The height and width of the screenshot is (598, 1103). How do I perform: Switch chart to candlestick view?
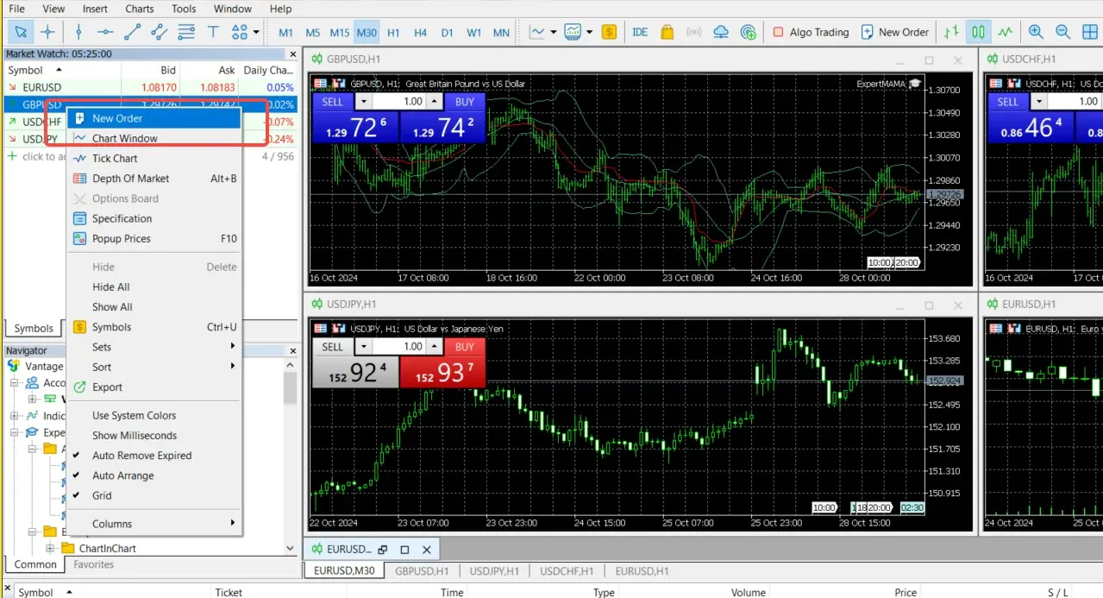click(978, 32)
